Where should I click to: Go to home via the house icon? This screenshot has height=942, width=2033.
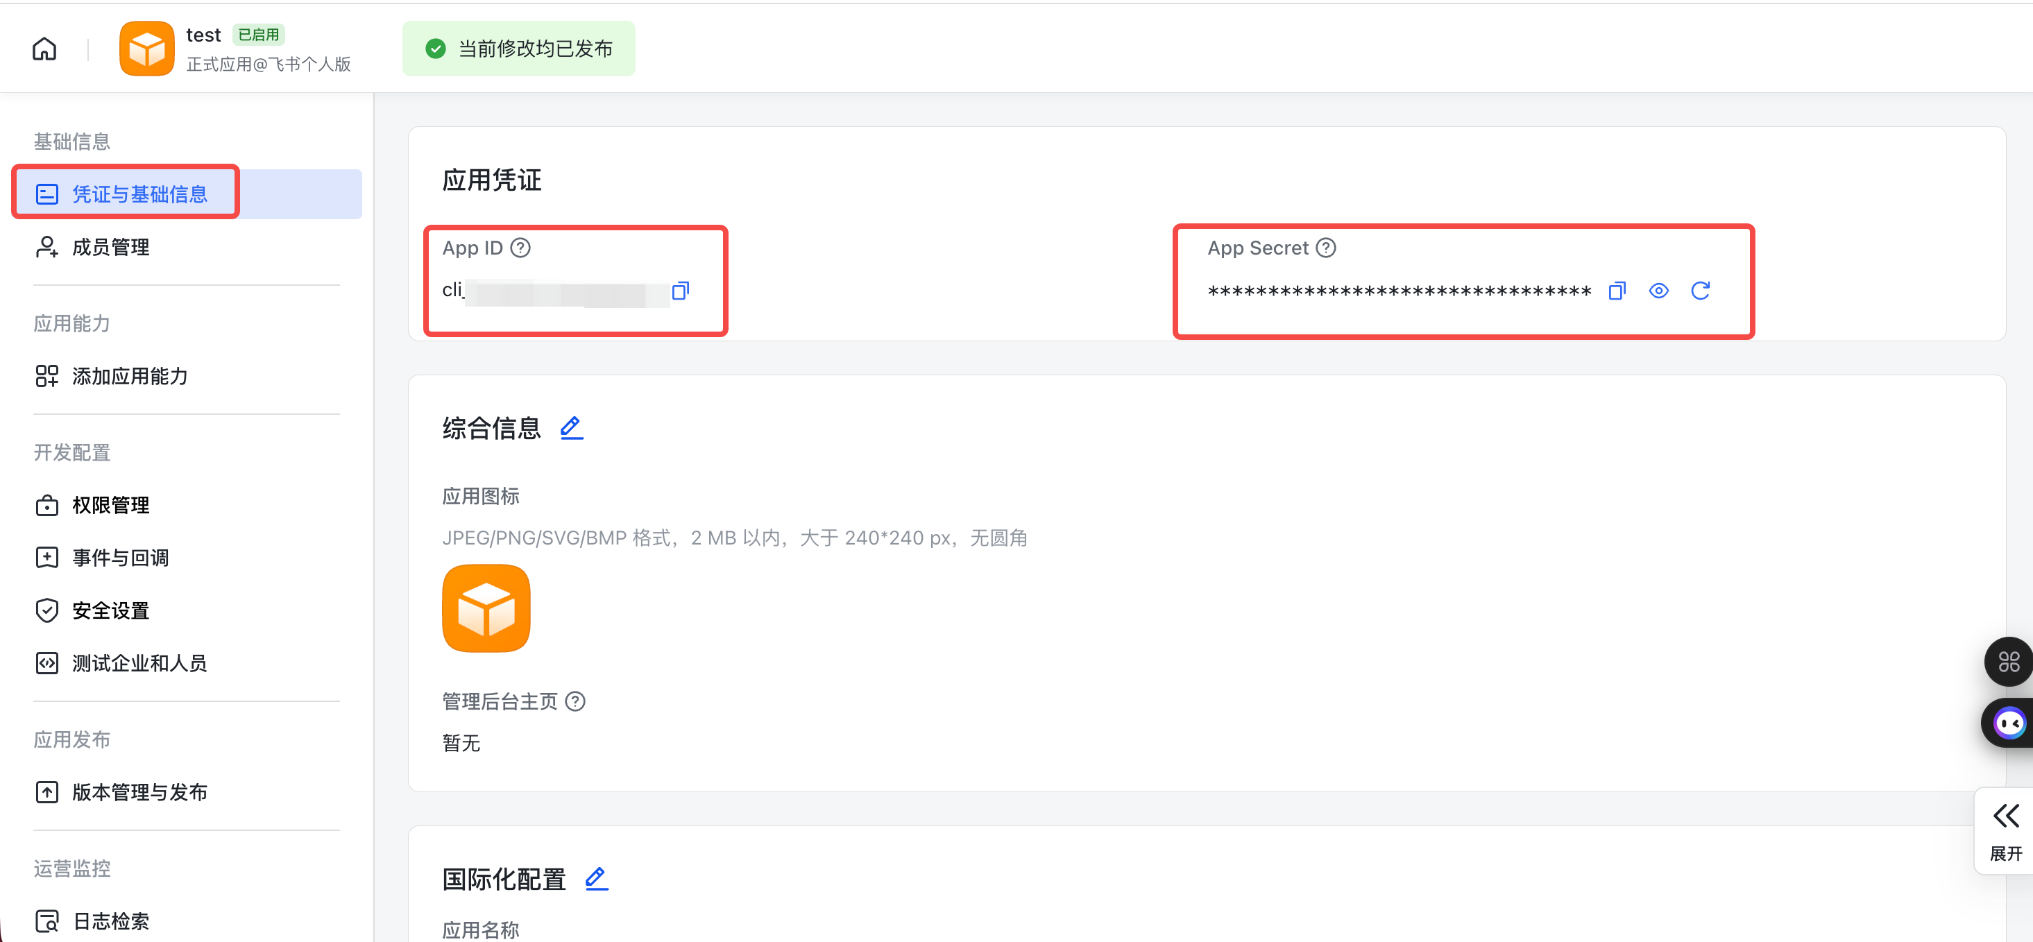[44, 48]
